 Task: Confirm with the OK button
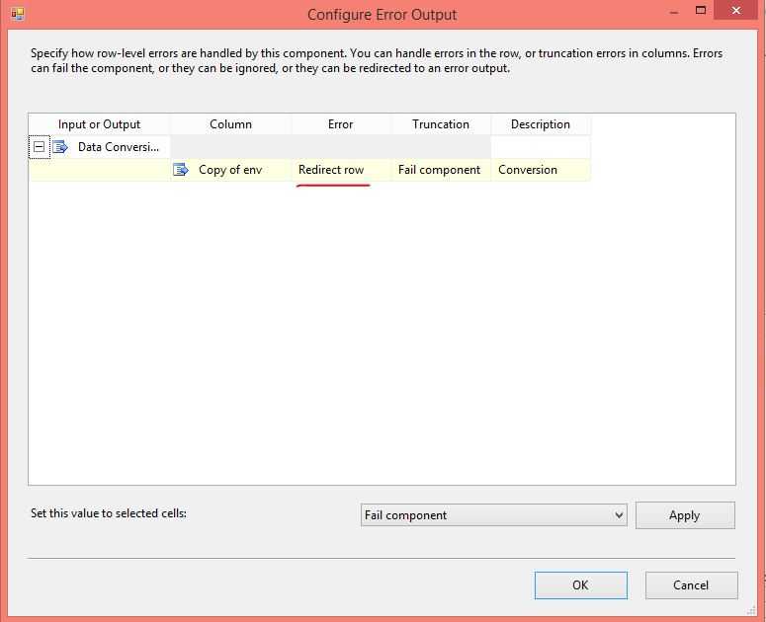click(581, 584)
